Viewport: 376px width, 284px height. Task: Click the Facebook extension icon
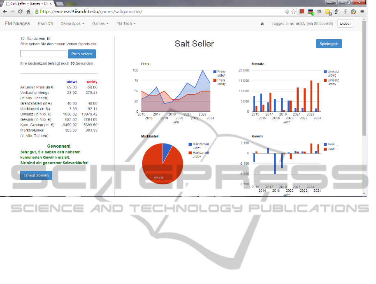(x=345, y=12)
